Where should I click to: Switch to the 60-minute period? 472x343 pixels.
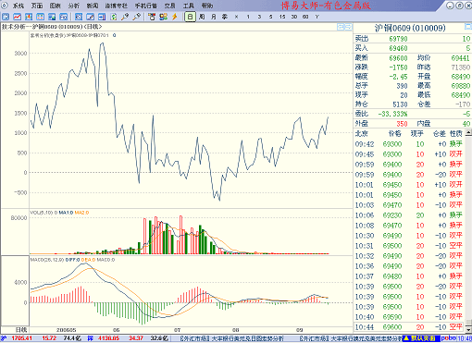pos(305,17)
